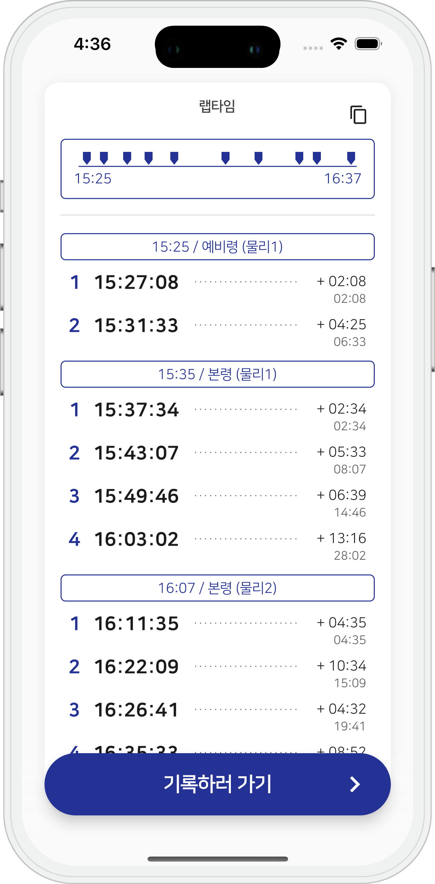
Task: Select the 16:26:41 lap time
Action: [x=137, y=710]
